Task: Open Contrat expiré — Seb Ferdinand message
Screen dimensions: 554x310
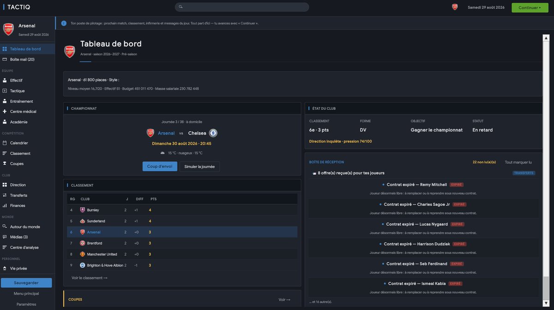Action: pos(423,268)
